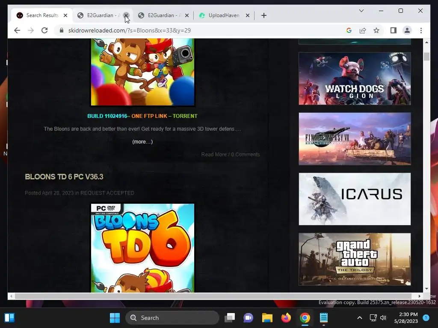Close the Search Results tab
This screenshot has width=438, height=328.
pos(65,15)
